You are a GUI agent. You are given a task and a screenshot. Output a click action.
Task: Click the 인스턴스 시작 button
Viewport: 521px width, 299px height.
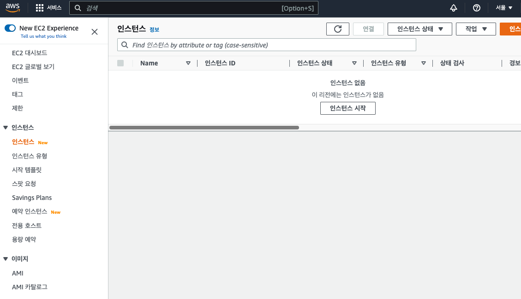tap(348, 108)
